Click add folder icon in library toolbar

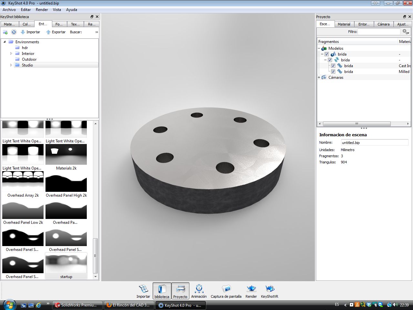[x=5, y=32]
